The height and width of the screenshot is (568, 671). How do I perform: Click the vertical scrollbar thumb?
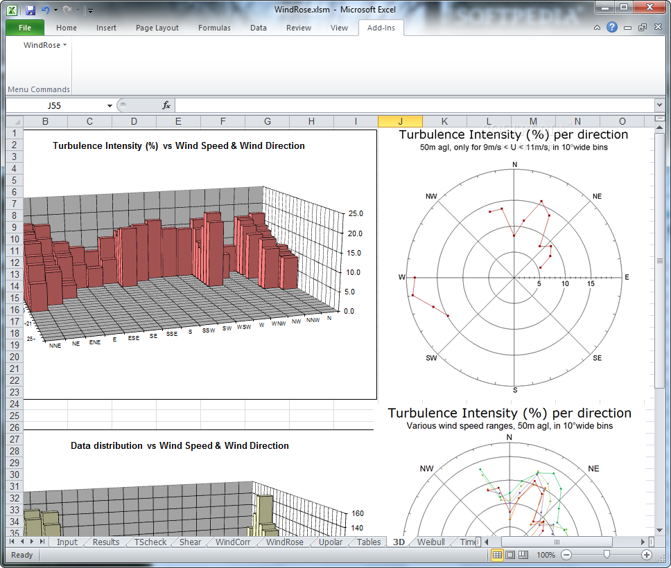point(659,260)
